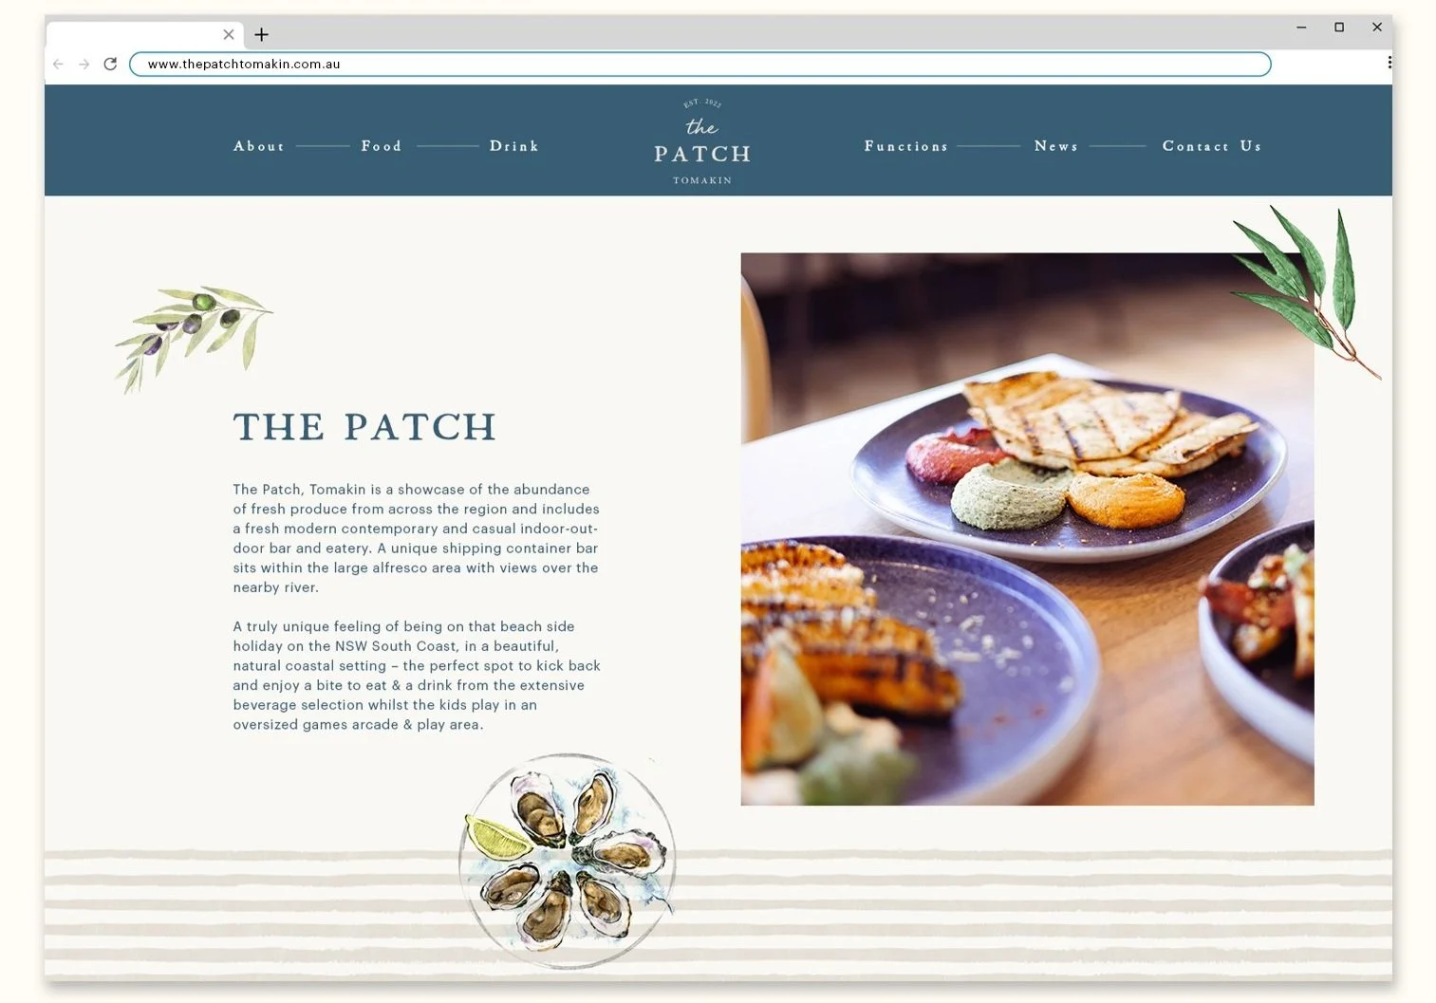Click the address bar showing thepatchtomakin.com.au
The width and height of the screenshot is (1436, 1003).
coord(700,64)
